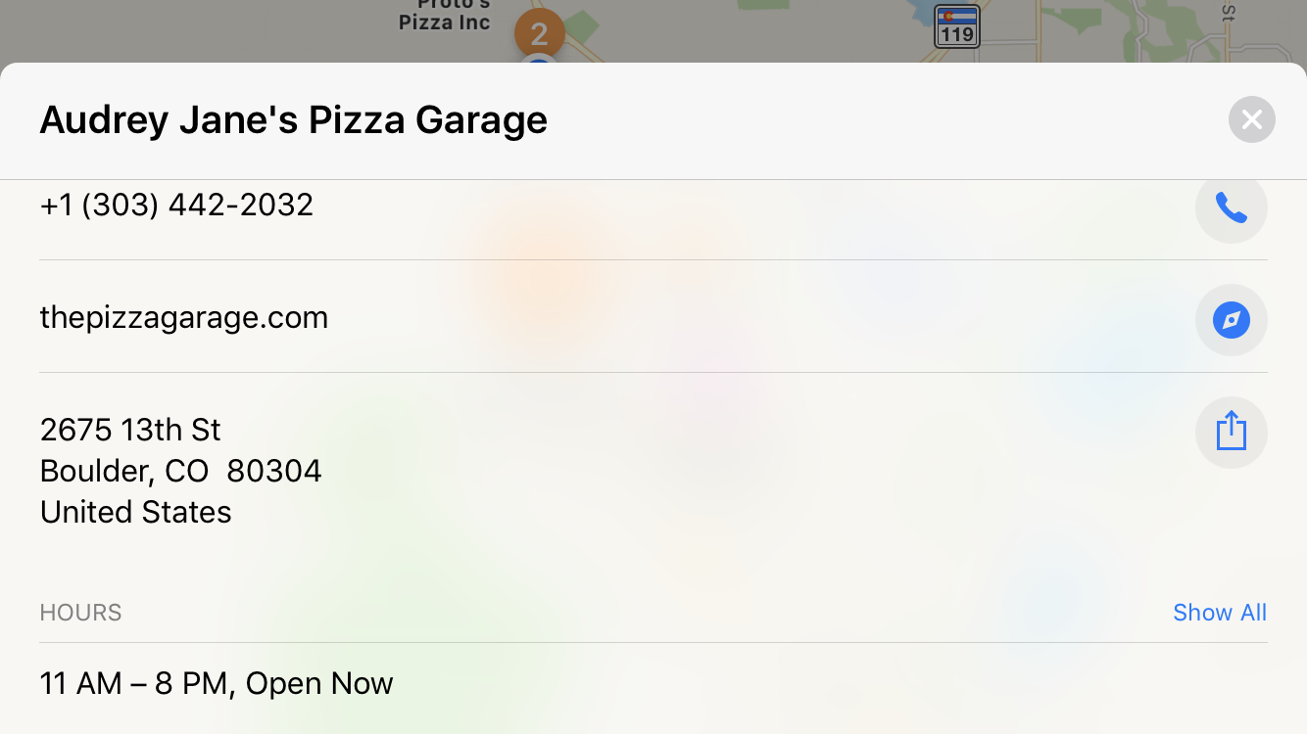This screenshot has width=1307, height=734.
Task: Tap the Proto's Pizza Inc map label
Action: click(x=445, y=16)
